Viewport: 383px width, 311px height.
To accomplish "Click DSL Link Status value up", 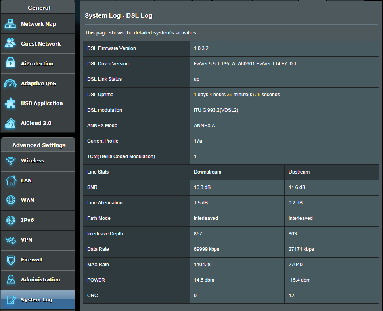I will [197, 79].
